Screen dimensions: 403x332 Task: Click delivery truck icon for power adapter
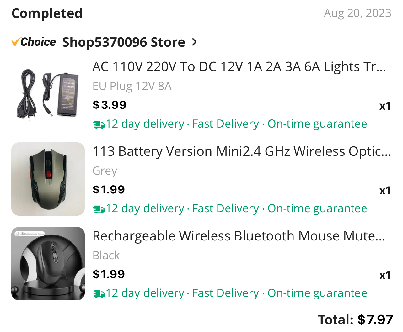coord(99,125)
